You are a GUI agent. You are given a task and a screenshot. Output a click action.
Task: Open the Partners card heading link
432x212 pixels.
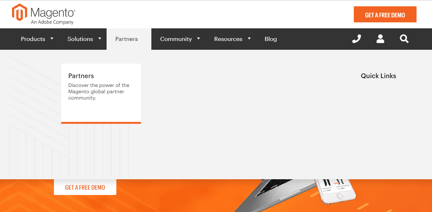point(81,76)
